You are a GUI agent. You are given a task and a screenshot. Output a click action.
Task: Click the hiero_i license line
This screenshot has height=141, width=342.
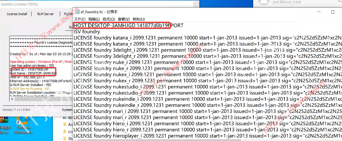point(208,124)
